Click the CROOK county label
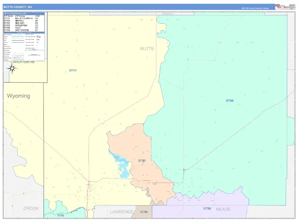This screenshot has height=223, width=298. pos(31,208)
